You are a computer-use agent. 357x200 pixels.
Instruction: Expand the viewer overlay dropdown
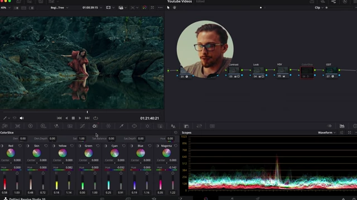pos(137,7)
